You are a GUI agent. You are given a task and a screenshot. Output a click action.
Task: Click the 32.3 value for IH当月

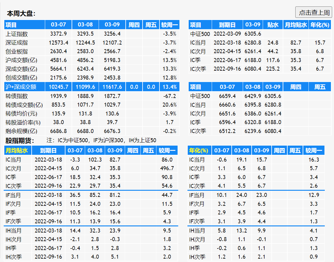coord(95,230)
